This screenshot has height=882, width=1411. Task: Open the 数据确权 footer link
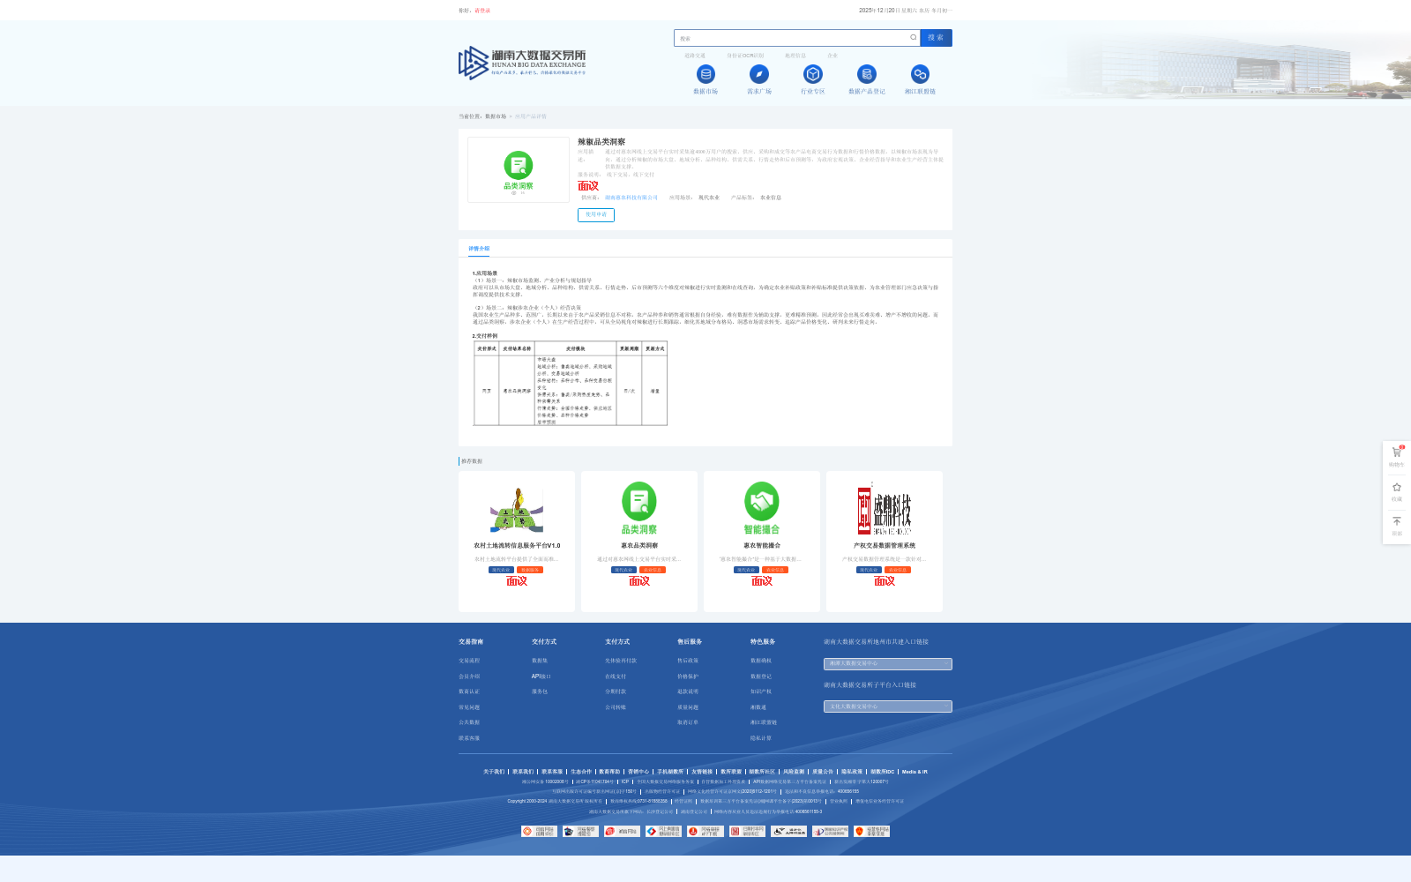(761, 661)
